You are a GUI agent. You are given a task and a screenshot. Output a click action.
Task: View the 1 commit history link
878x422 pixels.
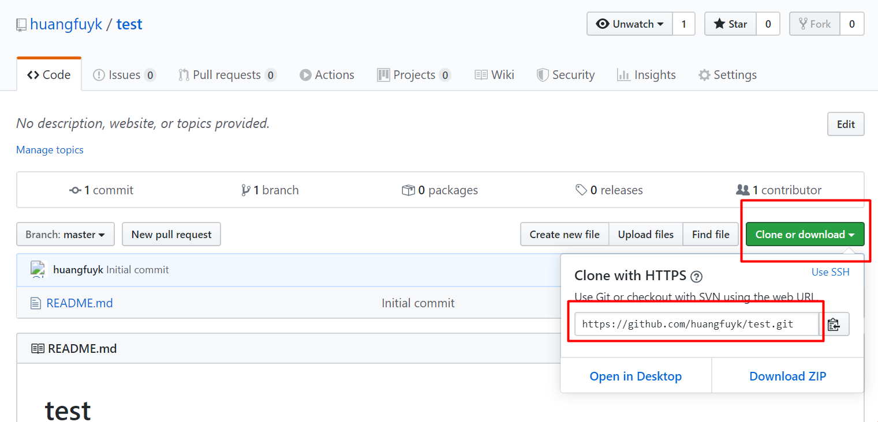click(101, 190)
